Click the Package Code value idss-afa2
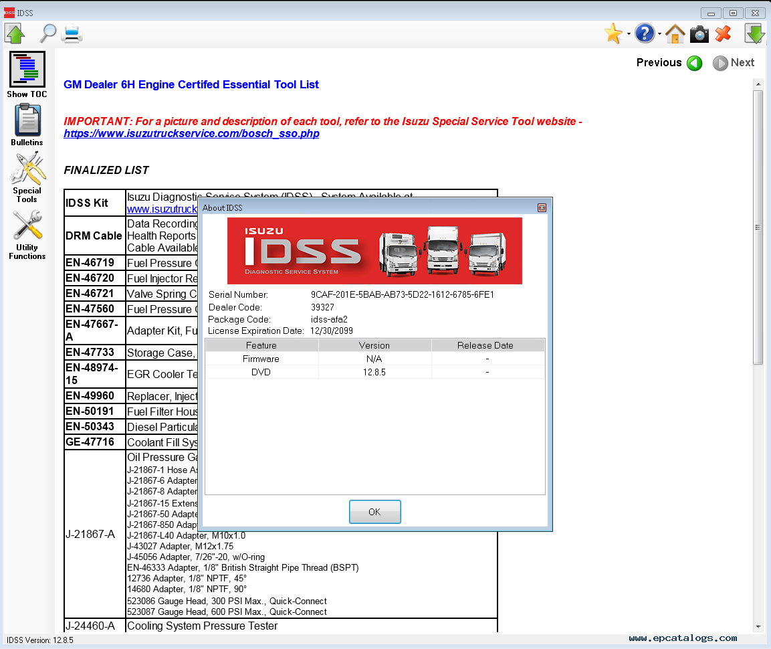Screen dimensions: 771x649 tap(329, 319)
